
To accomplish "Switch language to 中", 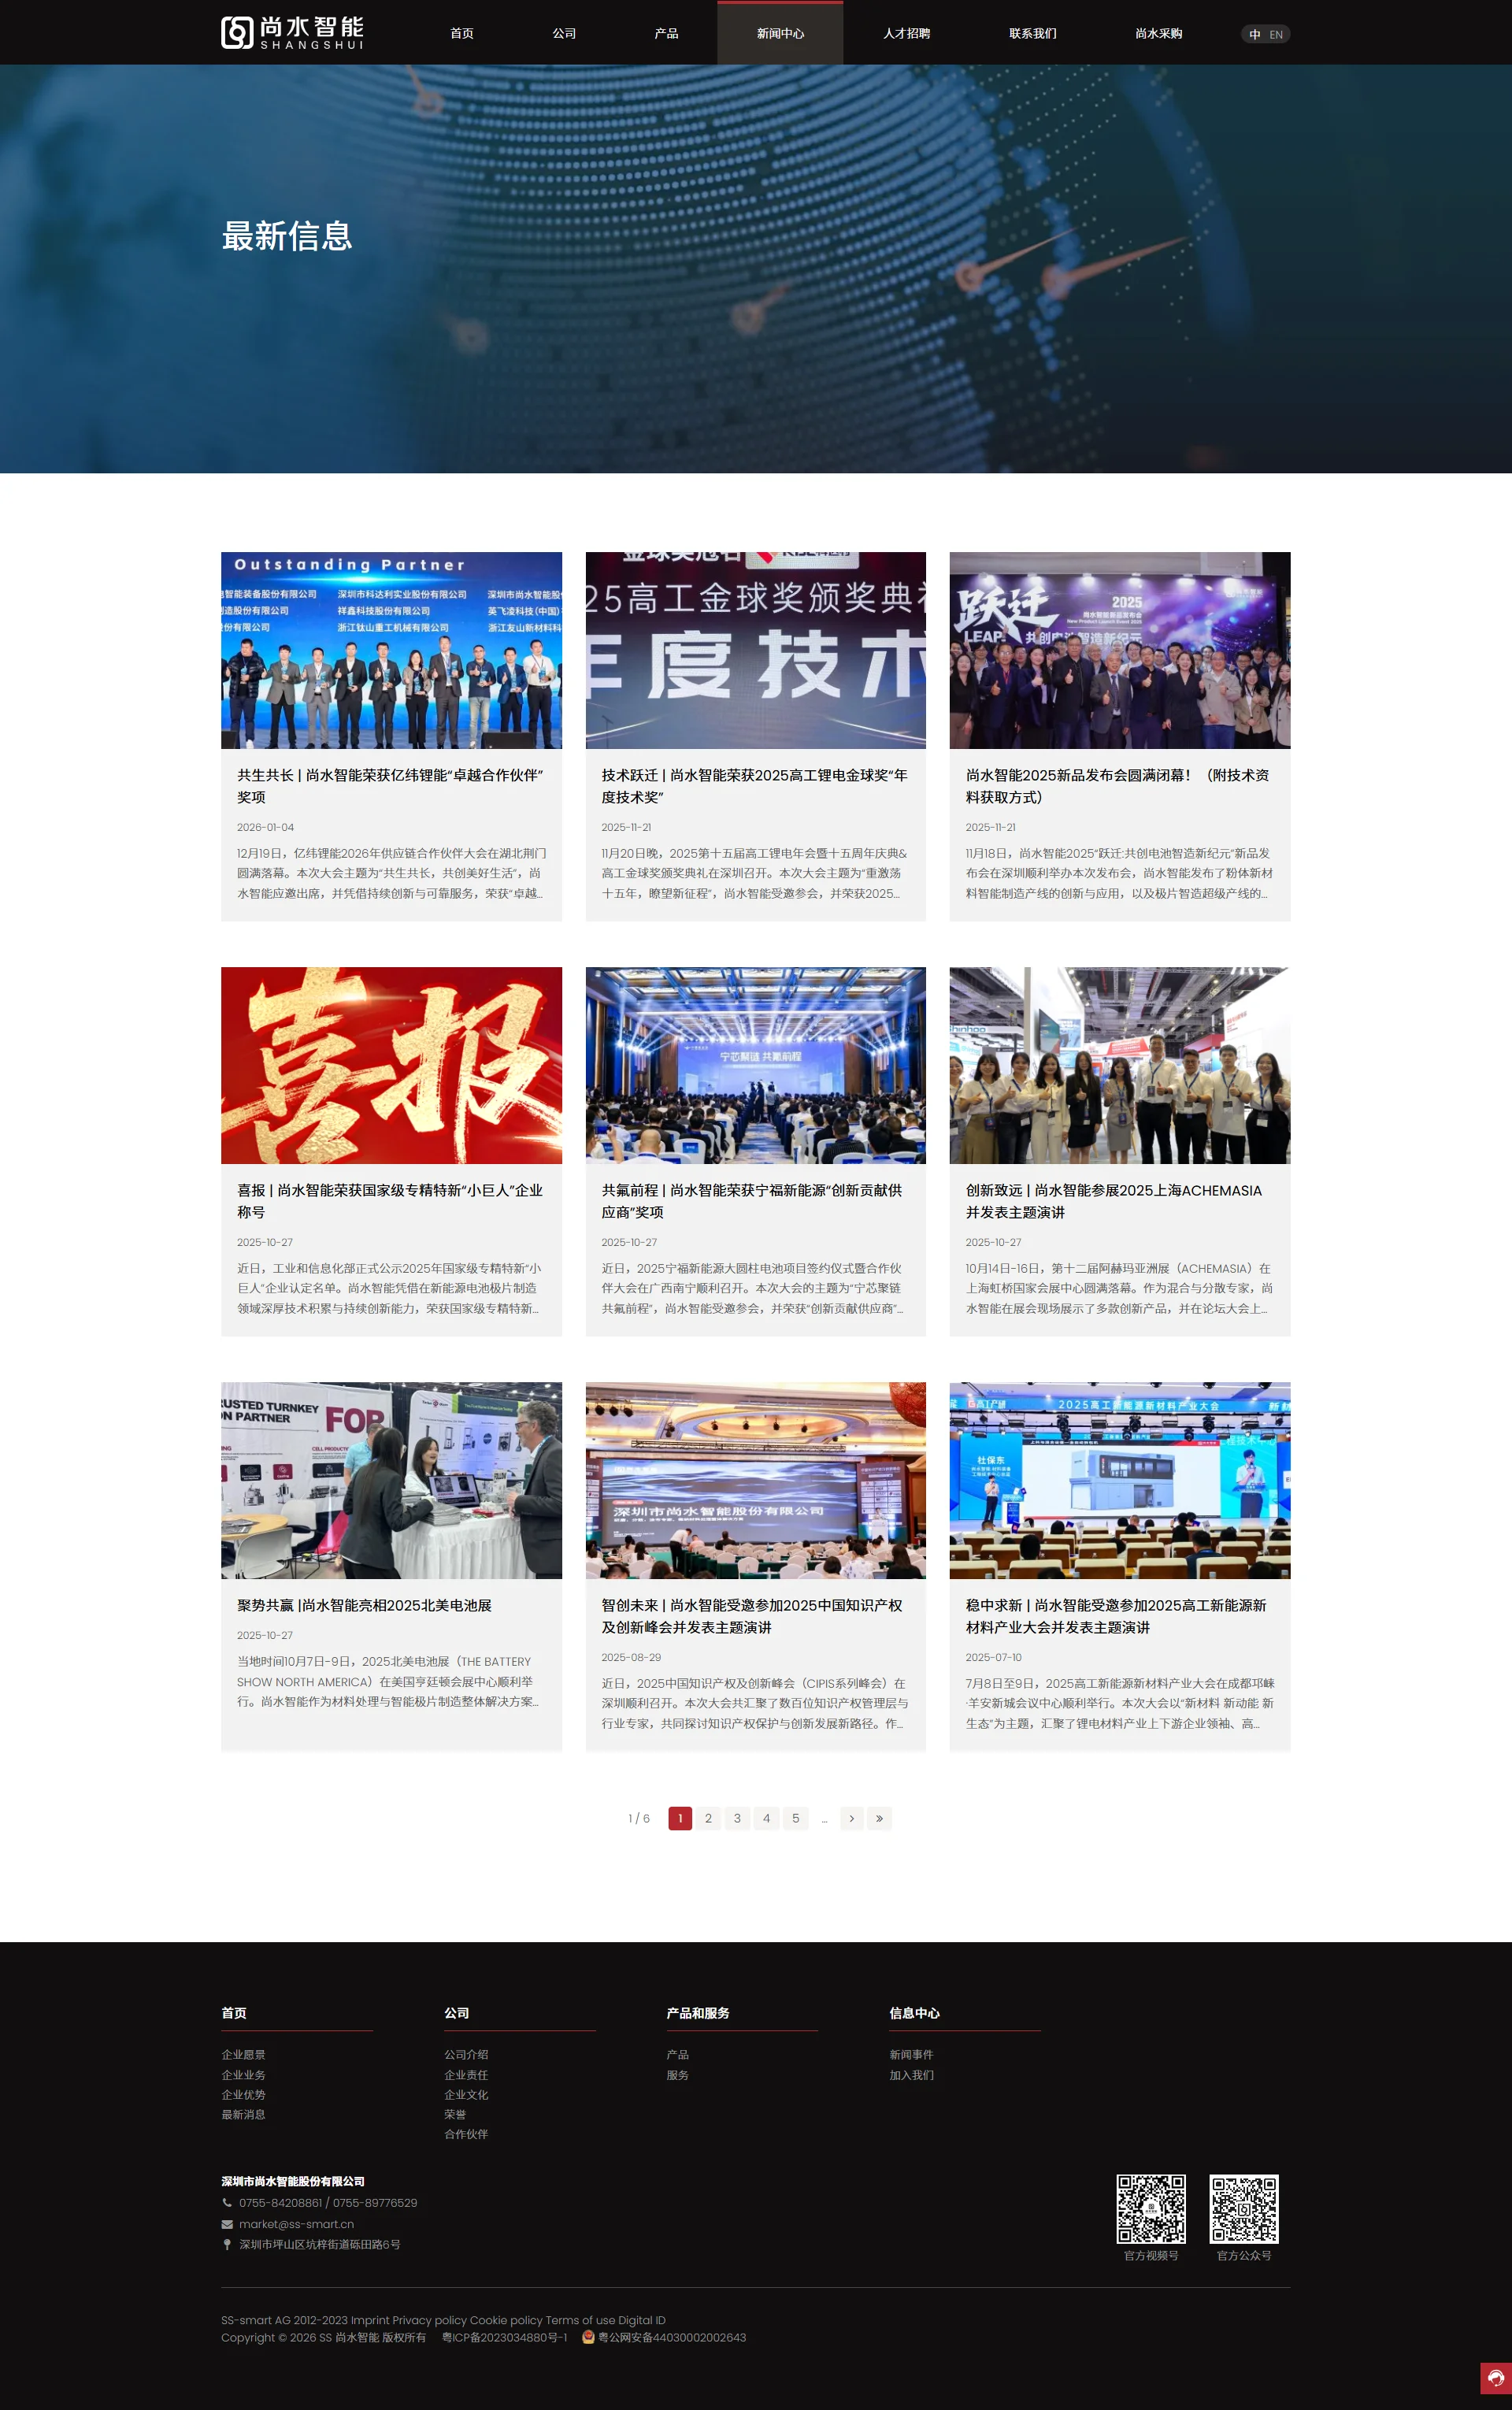I will click(x=1254, y=34).
